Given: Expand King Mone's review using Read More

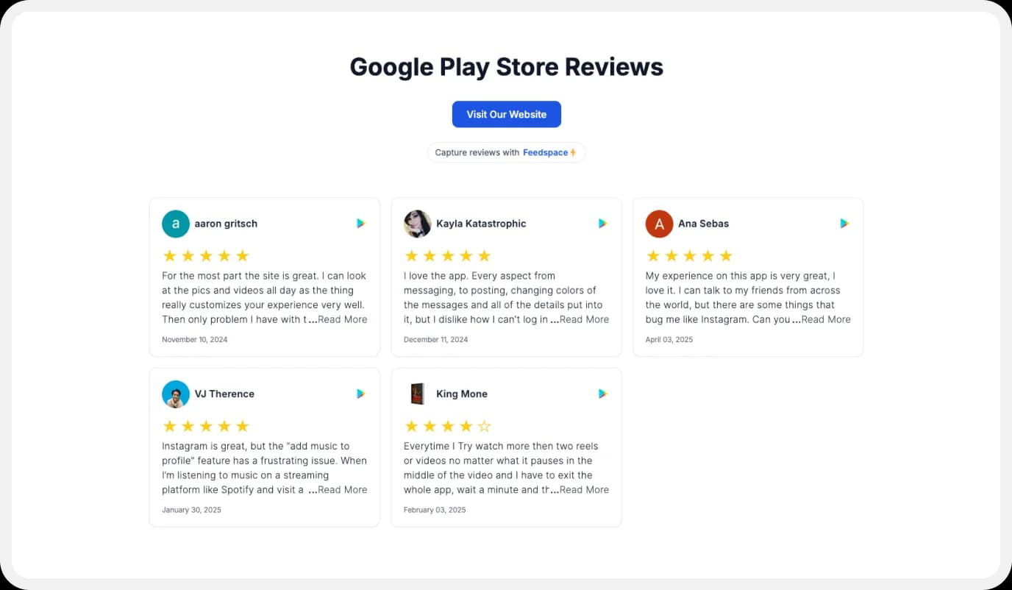Looking at the screenshot, I should 584,489.
